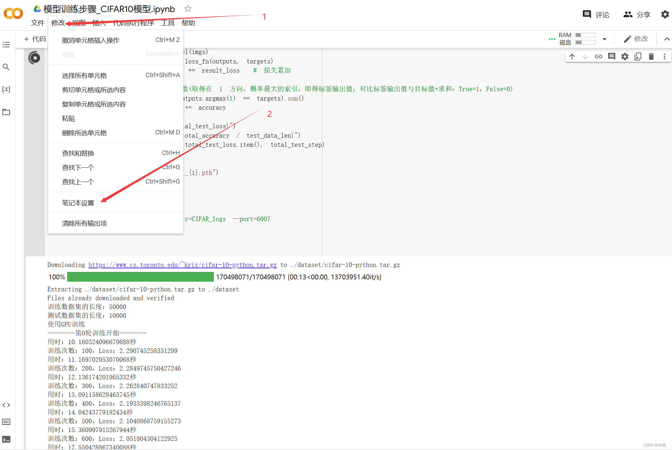Open the search sidebar icon
672x450 pixels.
pyautogui.click(x=6, y=67)
